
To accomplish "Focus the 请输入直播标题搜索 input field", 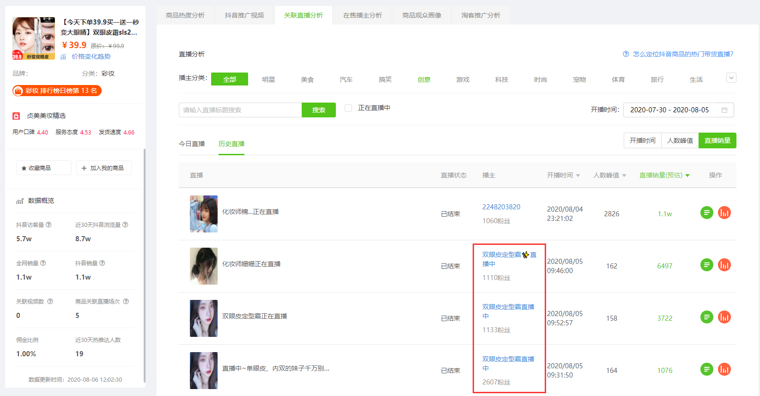I will (x=240, y=110).
